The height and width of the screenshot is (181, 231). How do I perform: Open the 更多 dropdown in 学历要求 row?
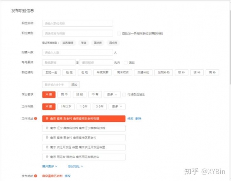[x=112, y=94]
